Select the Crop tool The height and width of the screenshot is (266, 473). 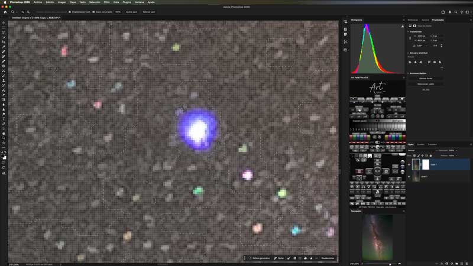pos(4,42)
